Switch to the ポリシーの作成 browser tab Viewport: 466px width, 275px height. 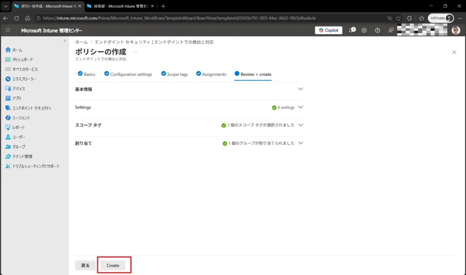pyautogui.click(x=47, y=6)
